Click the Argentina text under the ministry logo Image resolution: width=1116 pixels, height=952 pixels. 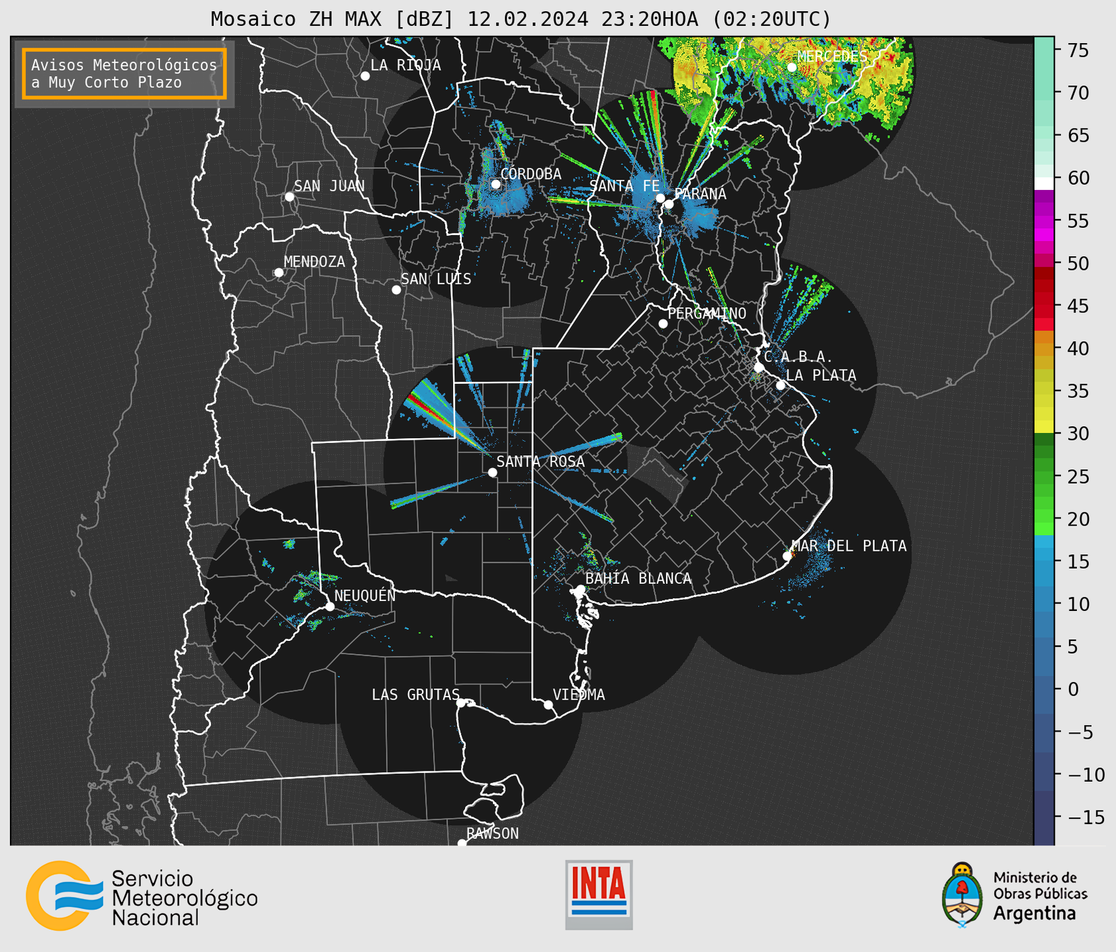[x=1035, y=914]
